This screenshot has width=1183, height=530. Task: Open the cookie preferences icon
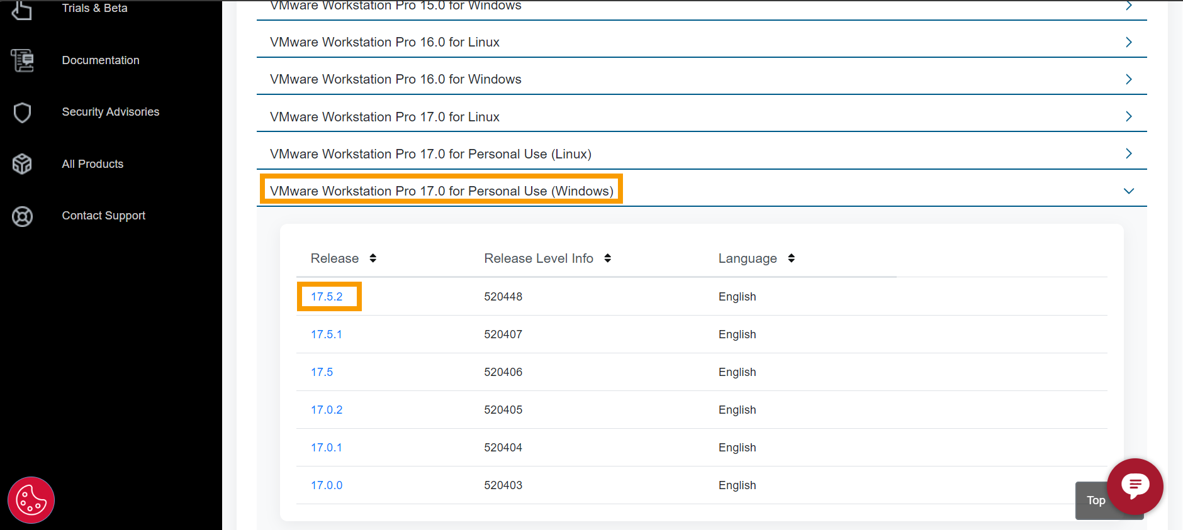pos(31,500)
